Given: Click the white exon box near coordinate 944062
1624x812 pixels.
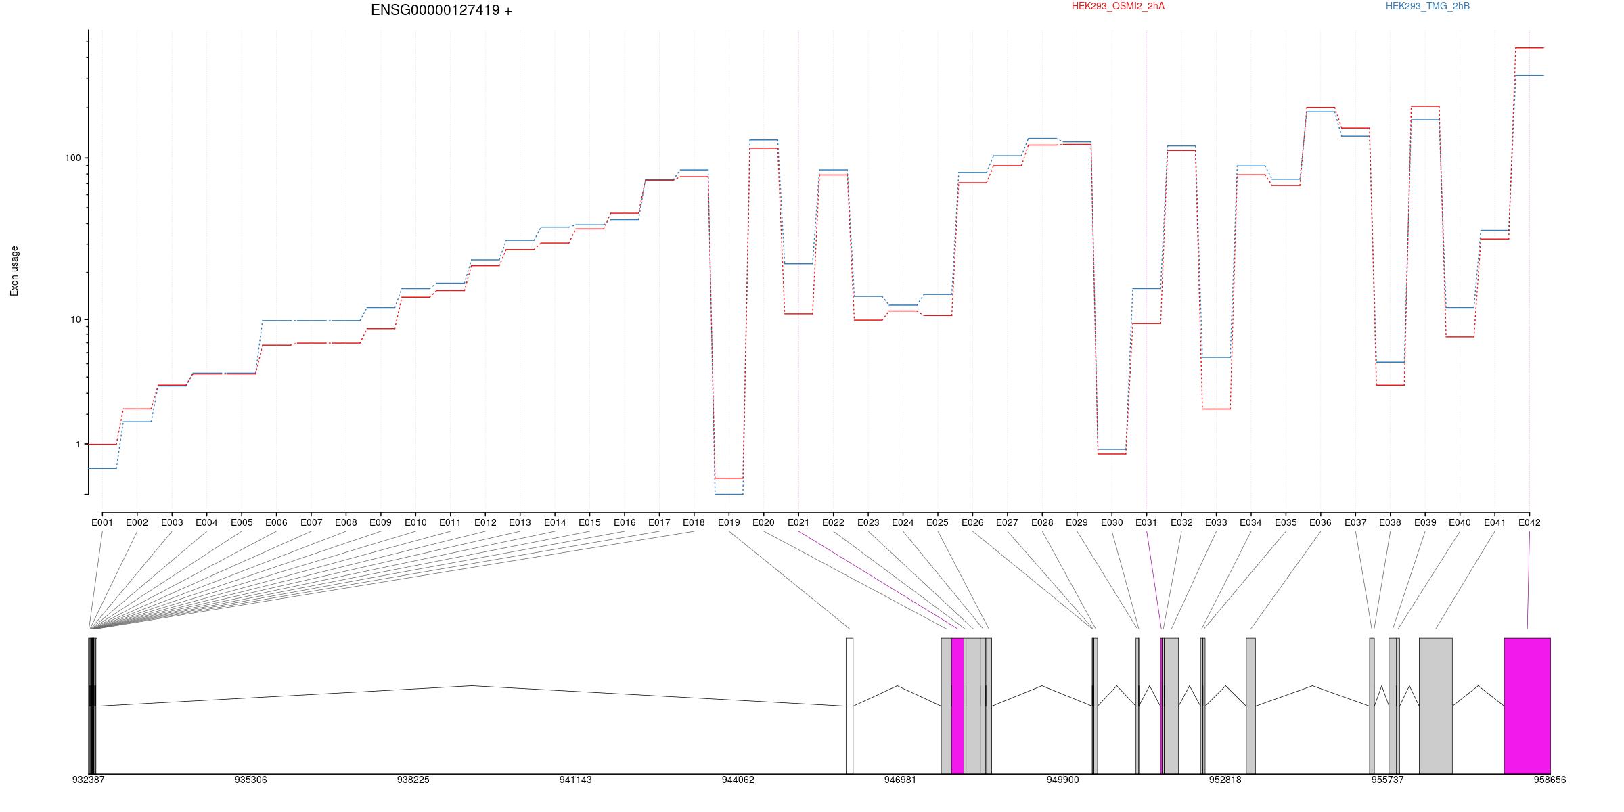Looking at the screenshot, I should [x=850, y=706].
